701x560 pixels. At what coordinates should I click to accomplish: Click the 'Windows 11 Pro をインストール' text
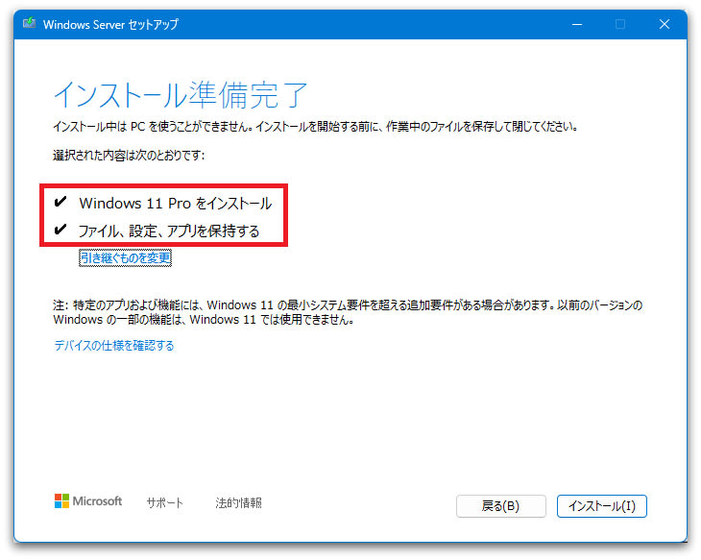click(x=175, y=203)
